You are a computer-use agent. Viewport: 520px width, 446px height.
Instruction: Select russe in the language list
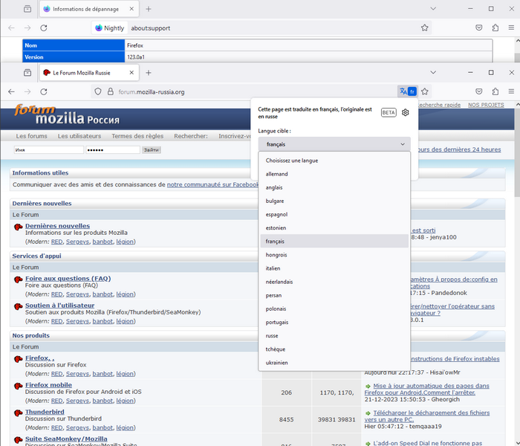tap(334, 336)
